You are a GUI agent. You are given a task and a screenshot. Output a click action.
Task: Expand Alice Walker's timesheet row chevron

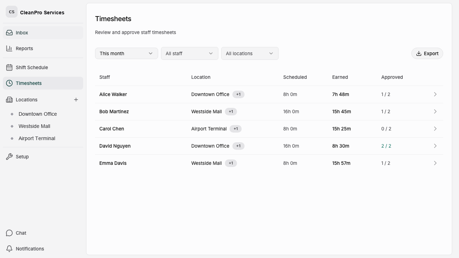click(435, 94)
